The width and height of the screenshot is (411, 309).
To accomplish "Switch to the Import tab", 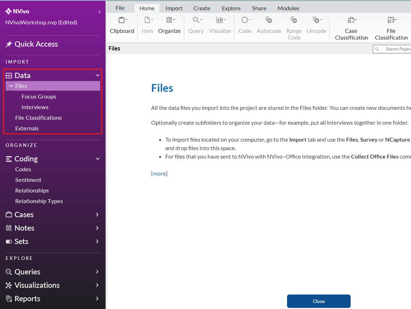I will pyautogui.click(x=174, y=8).
